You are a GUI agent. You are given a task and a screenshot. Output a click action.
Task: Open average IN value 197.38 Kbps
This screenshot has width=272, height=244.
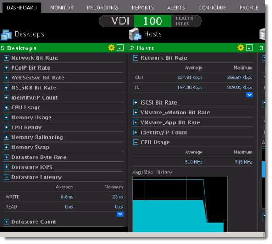tap(190, 87)
